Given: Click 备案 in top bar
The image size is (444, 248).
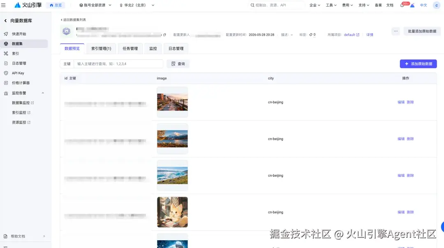Looking at the screenshot, I should pos(378,5).
